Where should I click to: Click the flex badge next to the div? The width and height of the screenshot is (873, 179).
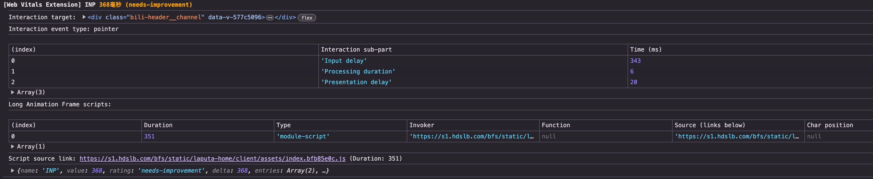click(306, 18)
